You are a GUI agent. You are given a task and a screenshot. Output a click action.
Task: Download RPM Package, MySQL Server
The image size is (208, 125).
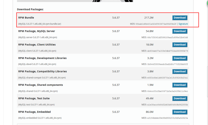(x=180, y=31)
